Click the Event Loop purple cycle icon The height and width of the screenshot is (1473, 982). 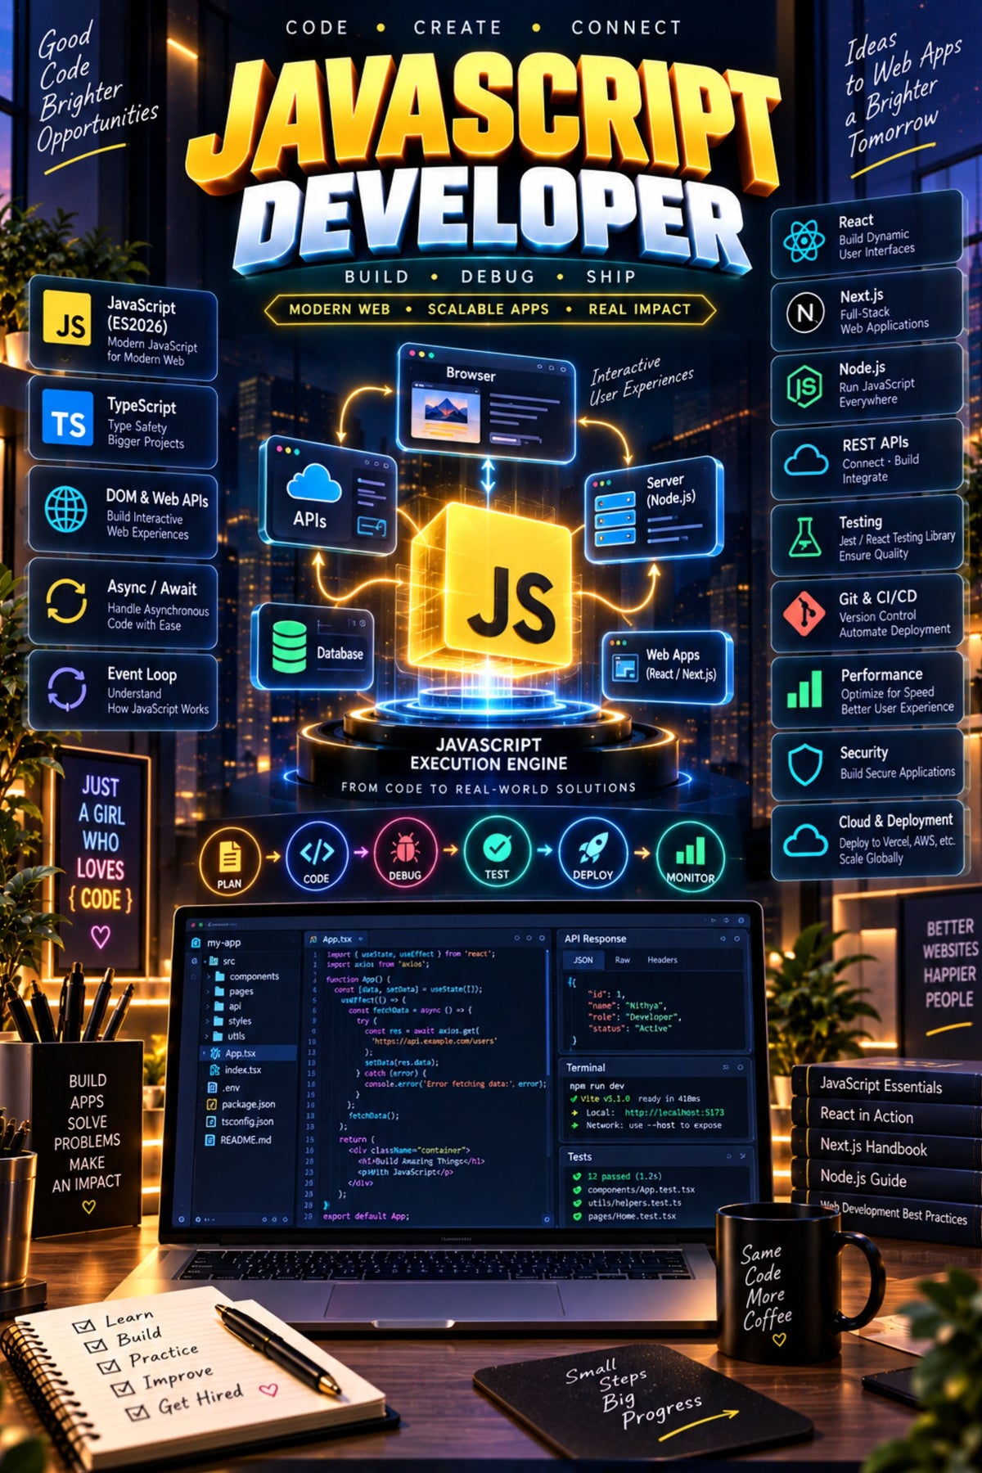click(x=66, y=688)
